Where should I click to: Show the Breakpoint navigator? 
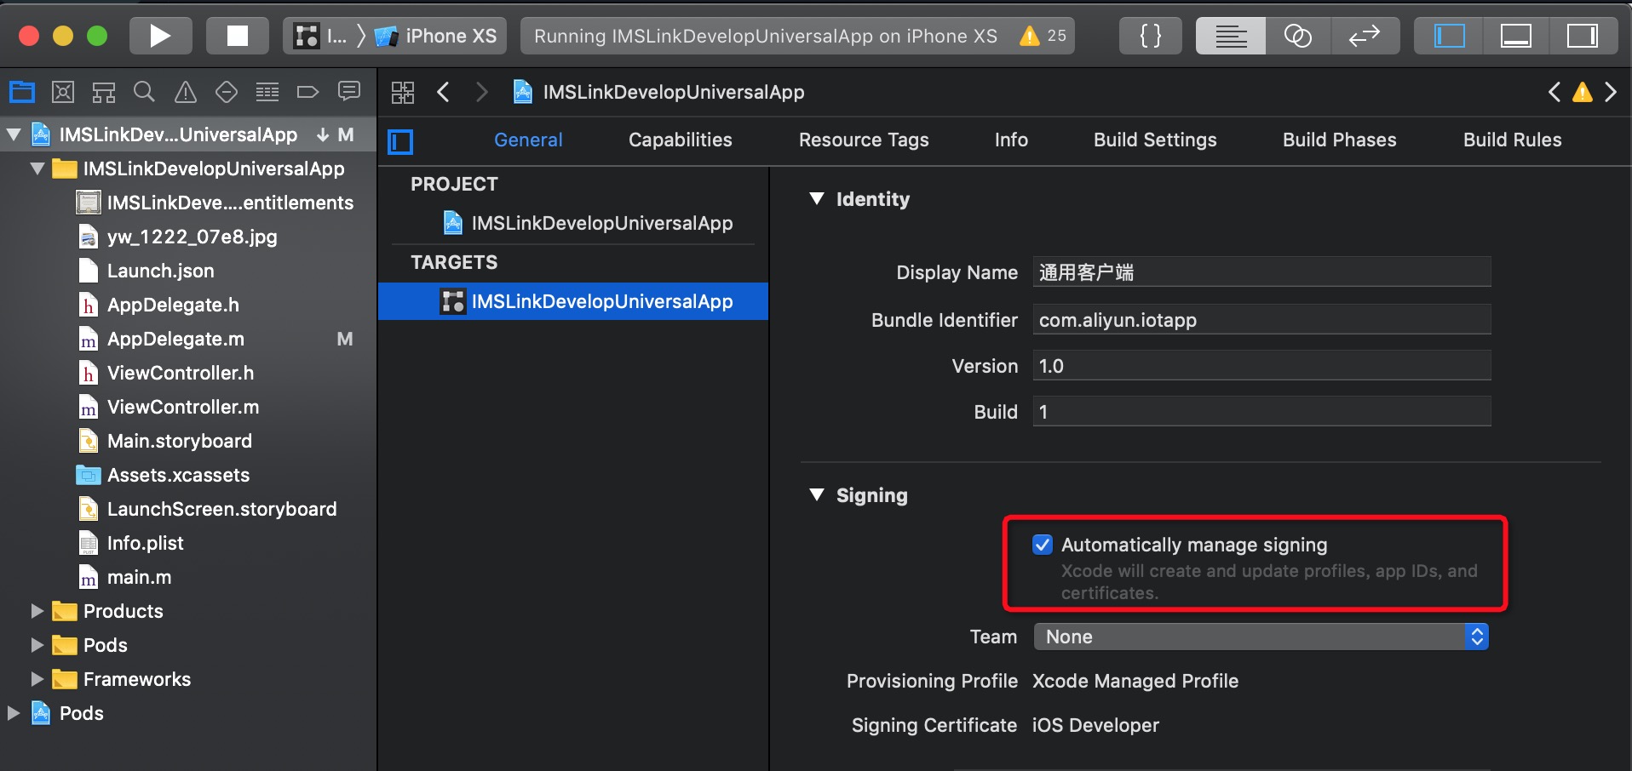point(307,92)
